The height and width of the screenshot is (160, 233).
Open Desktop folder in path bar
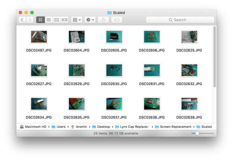101,127
